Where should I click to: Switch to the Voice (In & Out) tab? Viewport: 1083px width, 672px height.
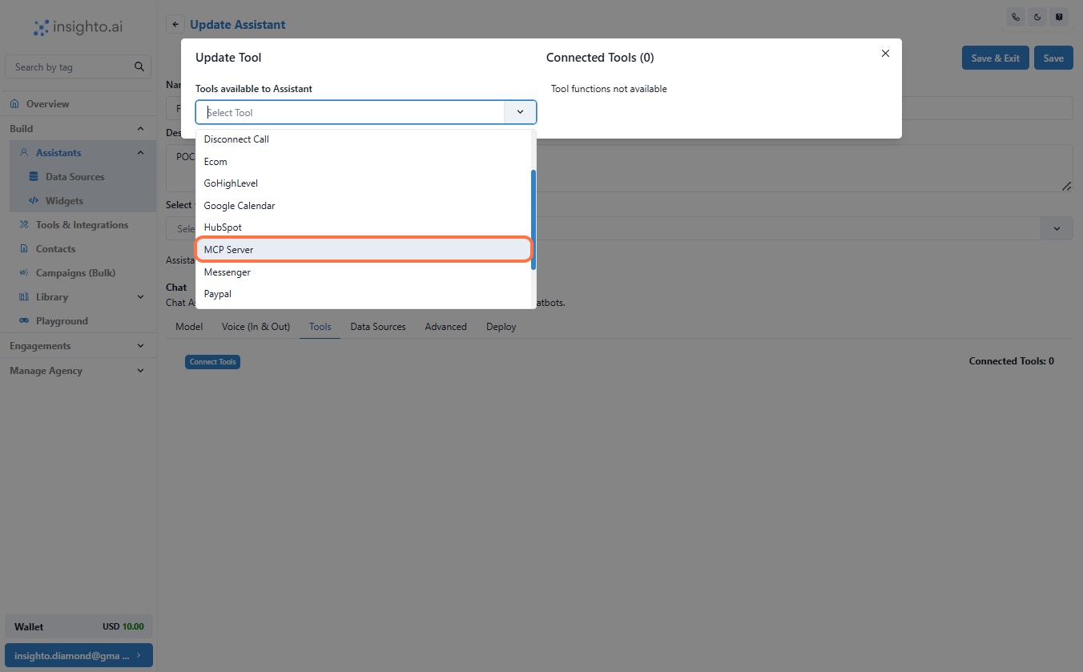(256, 327)
